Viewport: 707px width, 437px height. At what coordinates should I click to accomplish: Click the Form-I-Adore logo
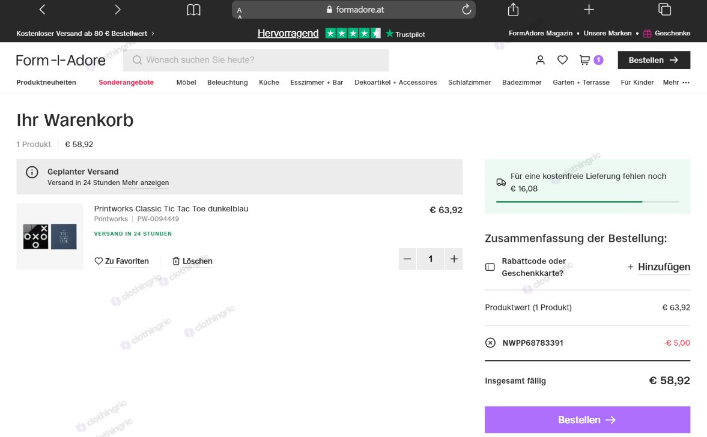point(61,61)
